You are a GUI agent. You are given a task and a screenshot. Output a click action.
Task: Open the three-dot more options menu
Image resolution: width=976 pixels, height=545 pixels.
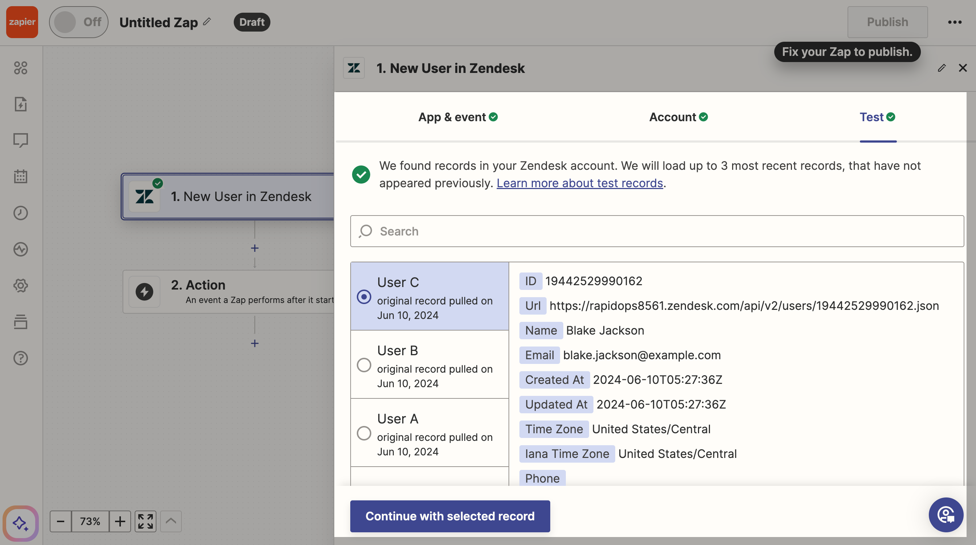tap(955, 22)
